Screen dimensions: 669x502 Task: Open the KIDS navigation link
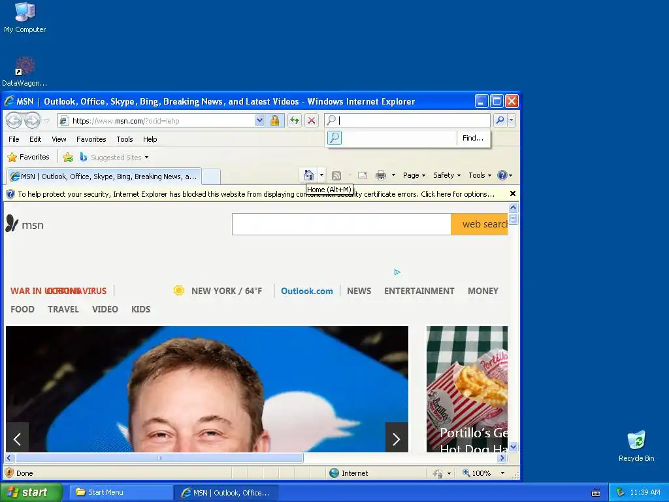pos(141,309)
